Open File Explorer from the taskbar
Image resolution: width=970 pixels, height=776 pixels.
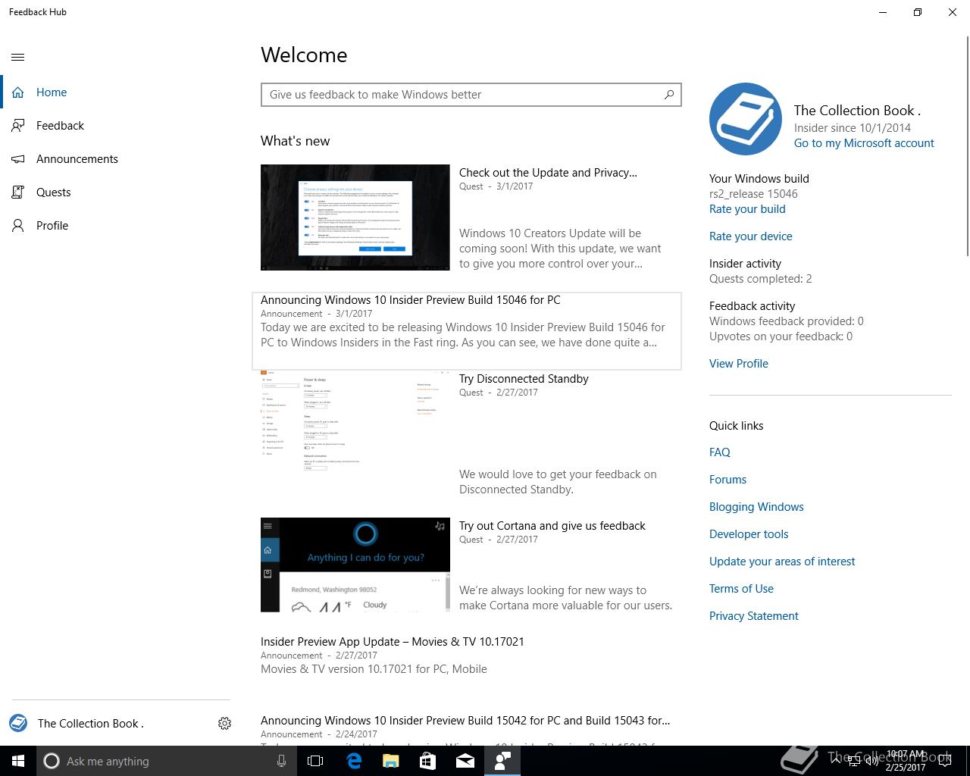click(x=390, y=761)
